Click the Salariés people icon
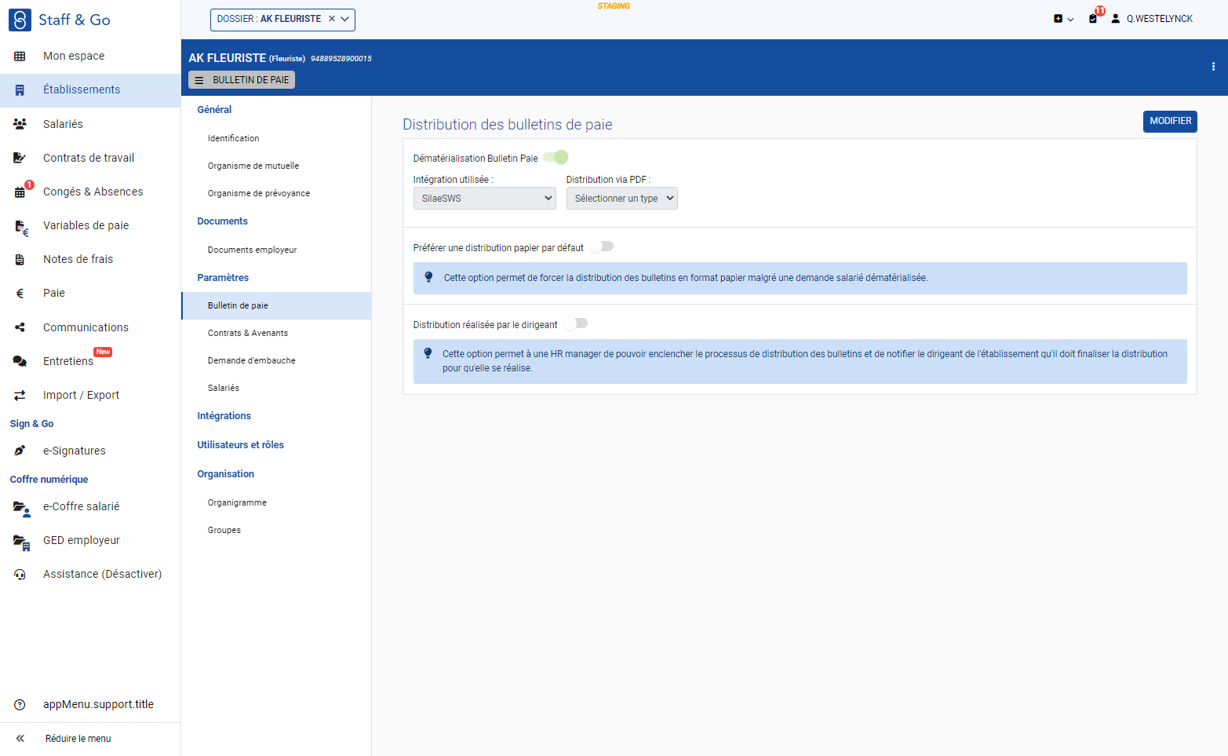The height and width of the screenshot is (756, 1228). point(20,124)
